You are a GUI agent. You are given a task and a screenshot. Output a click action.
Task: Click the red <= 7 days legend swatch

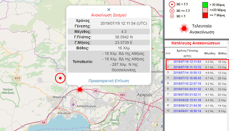(x=205, y=15)
